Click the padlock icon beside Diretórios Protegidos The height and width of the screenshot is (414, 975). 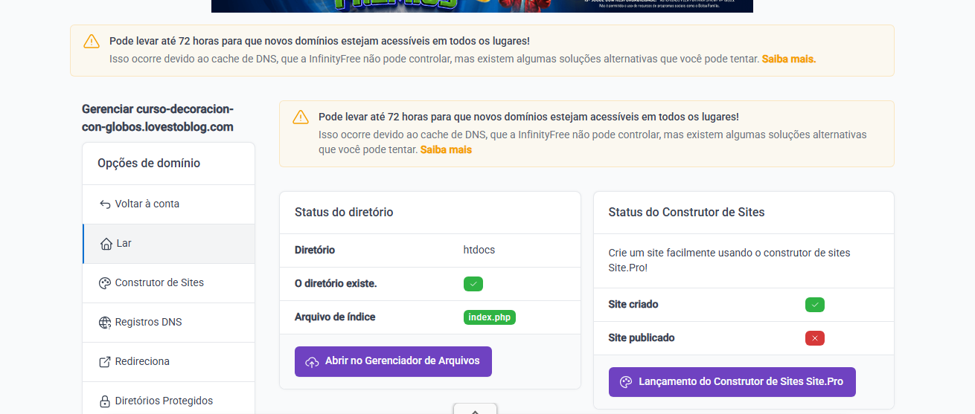[x=105, y=401]
